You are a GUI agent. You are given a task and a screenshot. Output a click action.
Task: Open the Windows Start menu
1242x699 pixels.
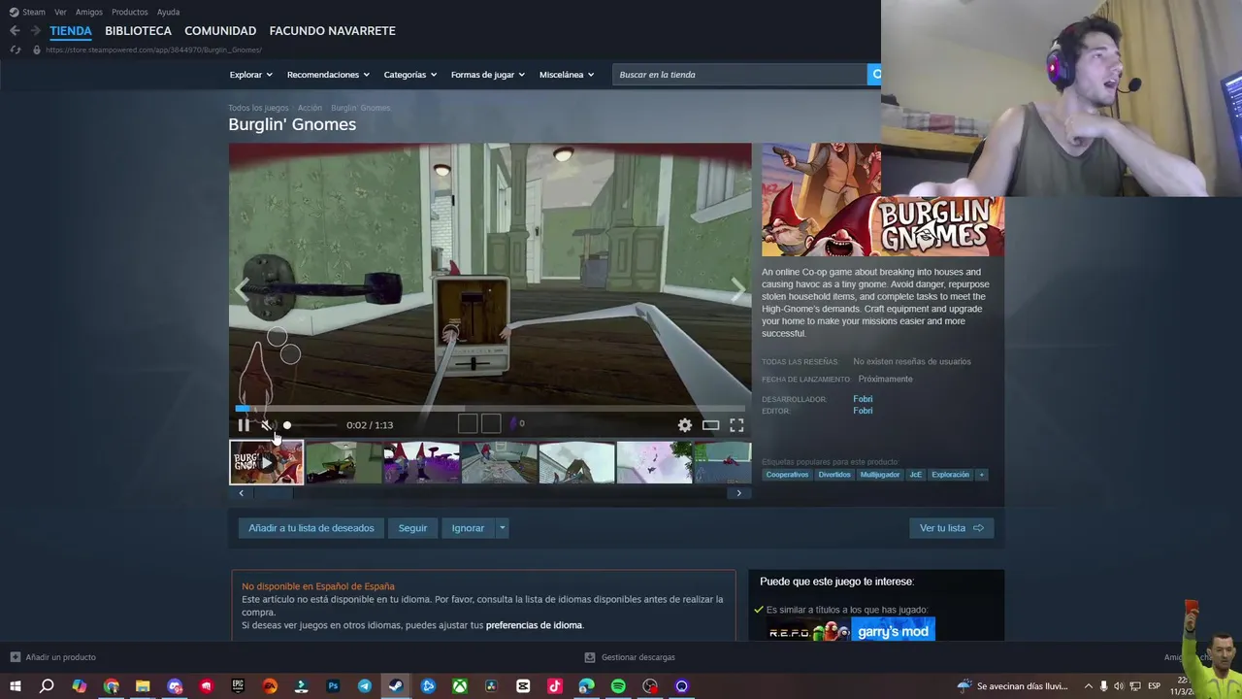pos(15,686)
